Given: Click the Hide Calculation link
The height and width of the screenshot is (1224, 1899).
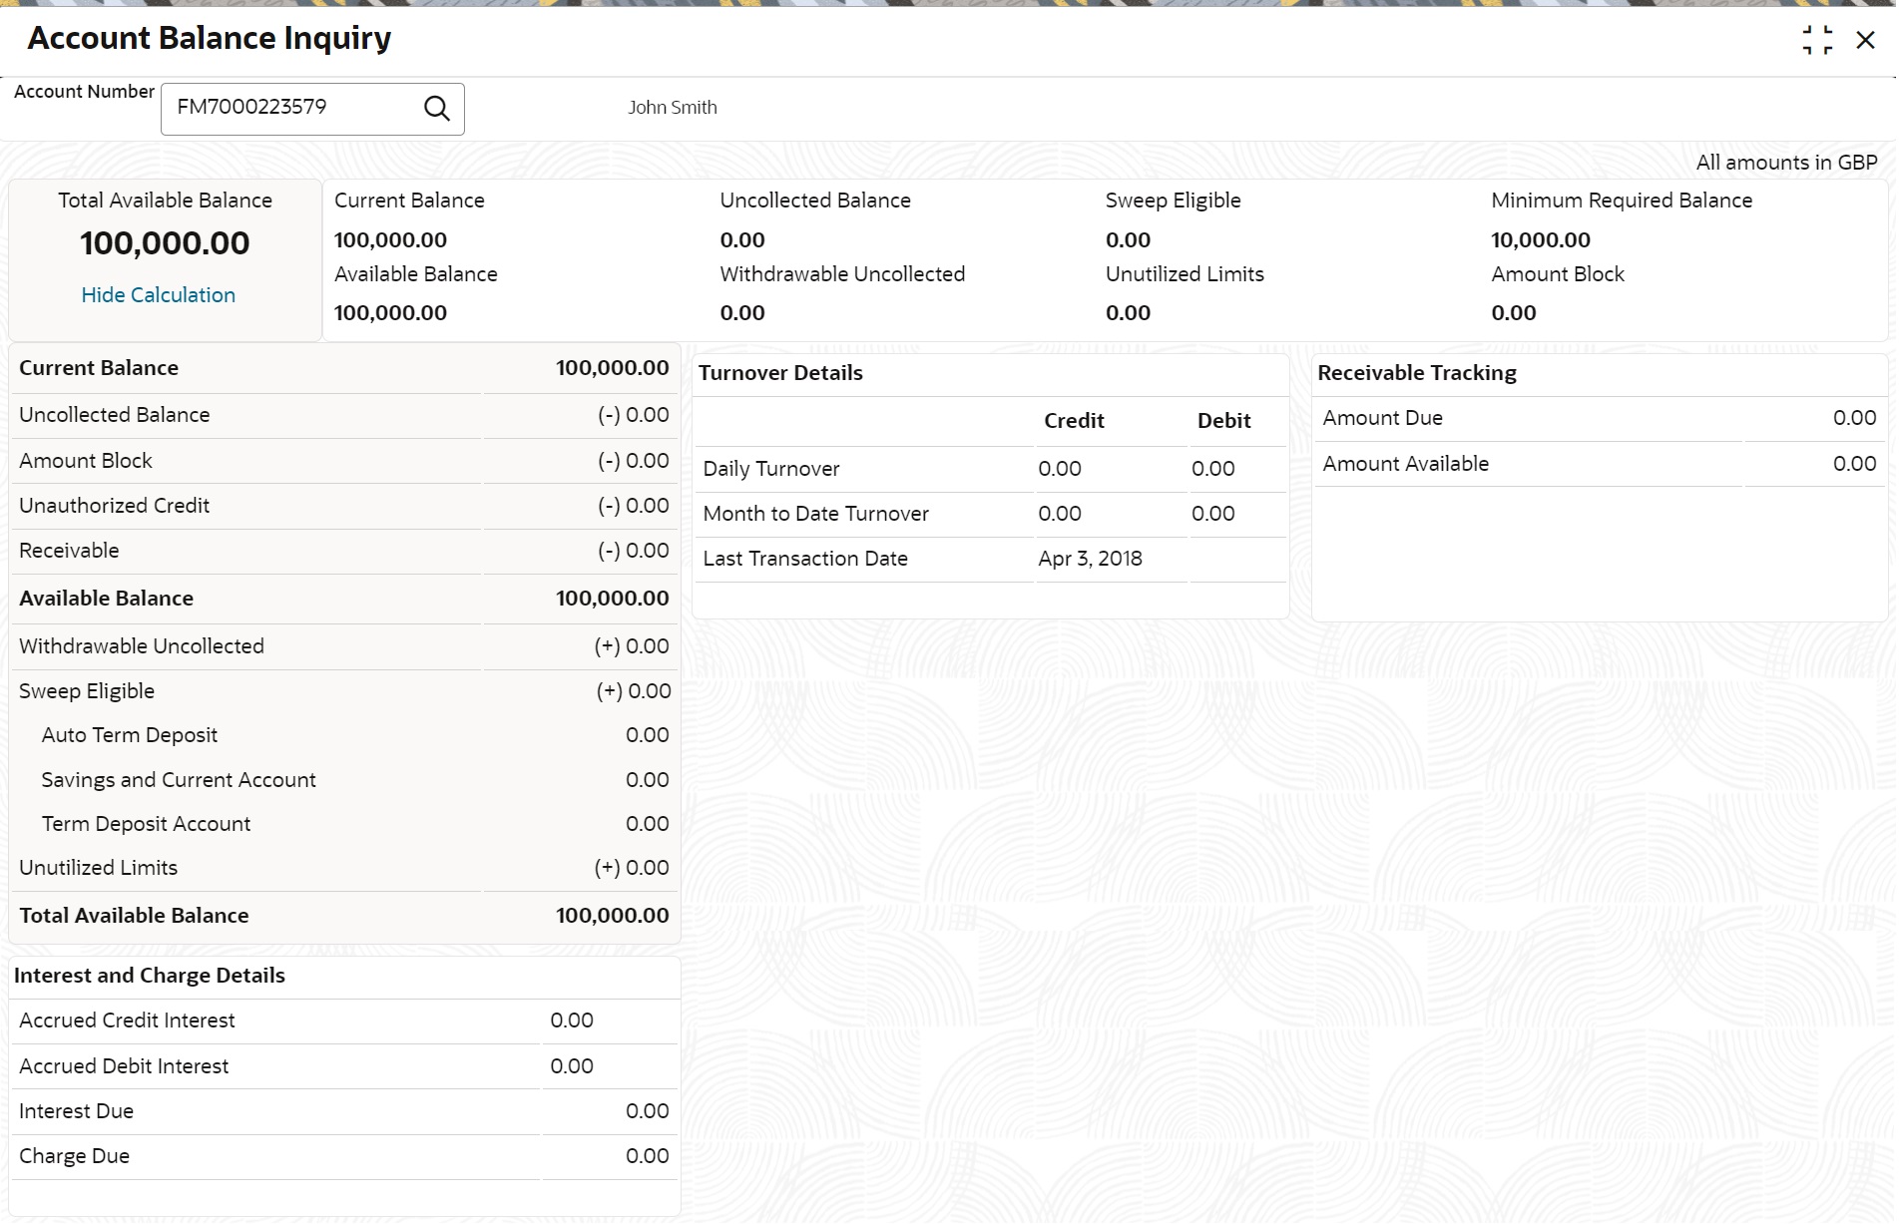Looking at the screenshot, I should pos(159,295).
